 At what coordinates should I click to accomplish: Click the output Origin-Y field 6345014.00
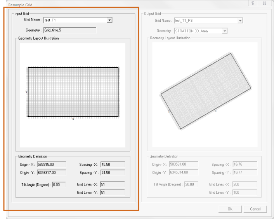(x=184, y=172)
